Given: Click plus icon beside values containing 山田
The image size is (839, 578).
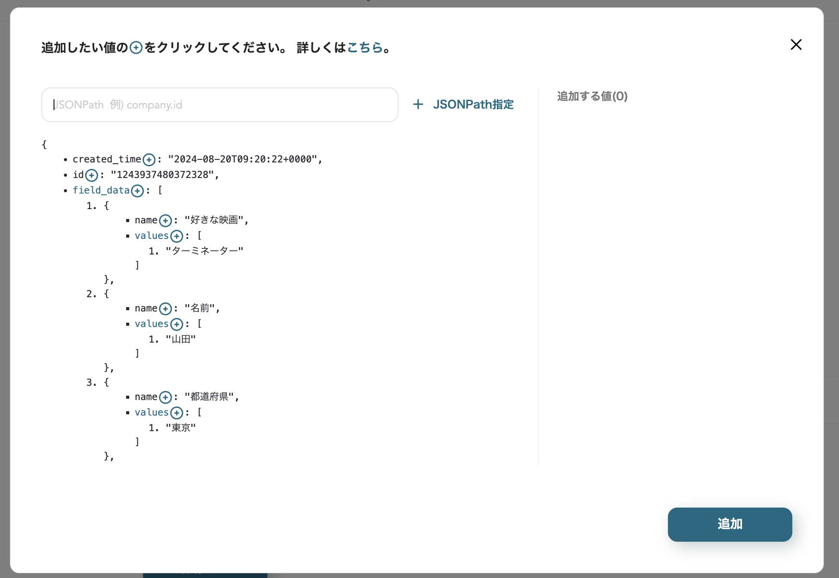Looking at the screenshot, I should pyautogui.click(x=177, y=324).
